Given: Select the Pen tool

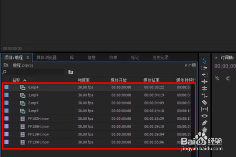Looking at the screenshot, I should click(205, 123).
